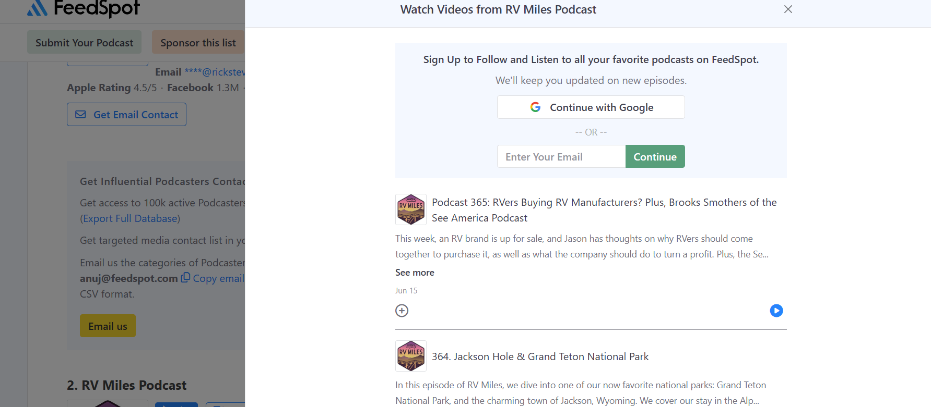Click Get Influential Podcasters Contacts heading
Screen dimensions: 931x407
(162, 181)
